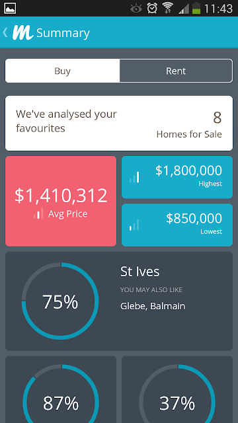Tap the bar chart icon beside Highest
Screen dimensions: 238x423
134,177
